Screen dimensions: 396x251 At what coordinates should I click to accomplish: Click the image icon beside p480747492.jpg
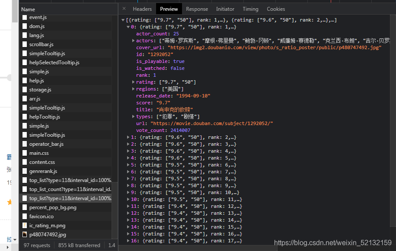click(25, 234)
